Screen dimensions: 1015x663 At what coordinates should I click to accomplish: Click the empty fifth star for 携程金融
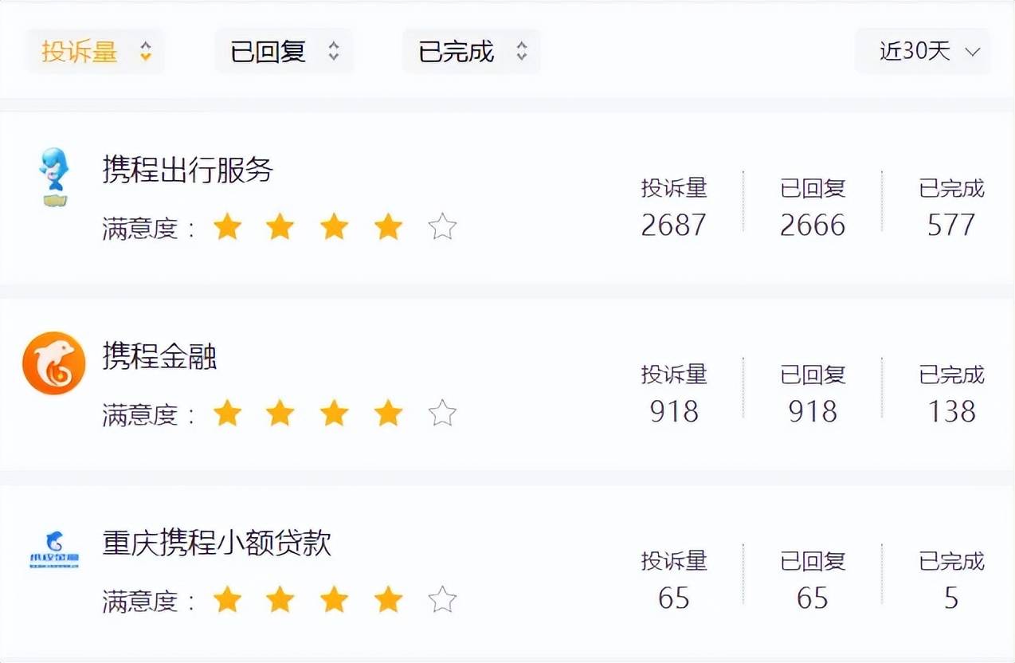pos(442,414)
